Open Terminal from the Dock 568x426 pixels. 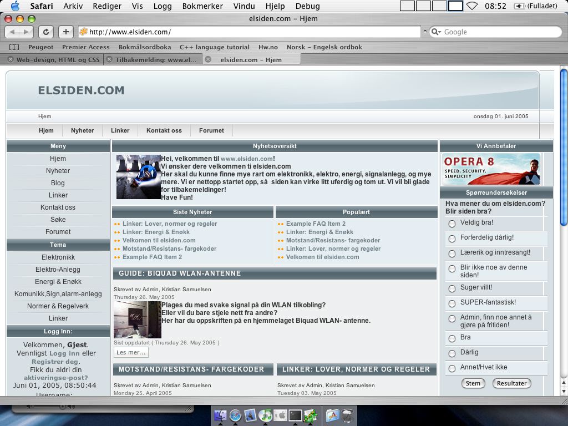click(x=295, y=415)
